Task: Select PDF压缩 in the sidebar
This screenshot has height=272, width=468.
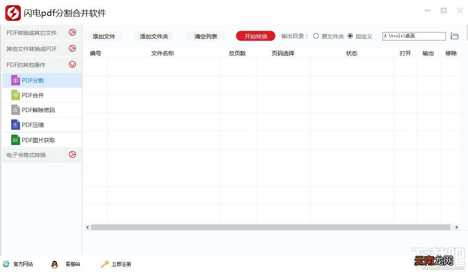Action: 42,125
